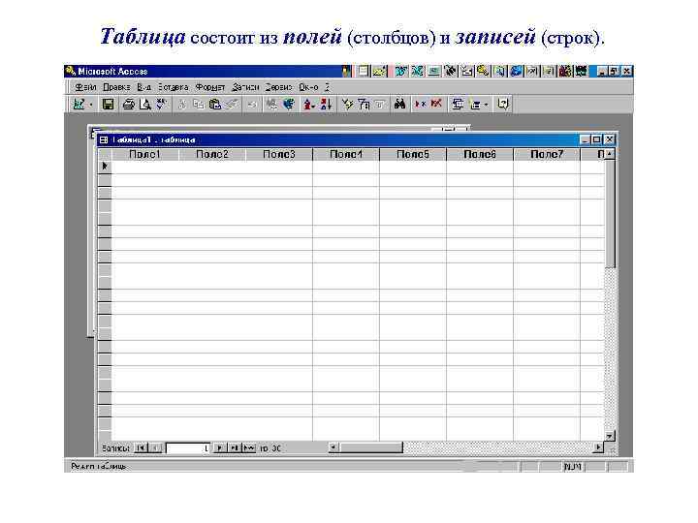Click the Microsoft Access title bar key icon

click(x=70, y=71)
